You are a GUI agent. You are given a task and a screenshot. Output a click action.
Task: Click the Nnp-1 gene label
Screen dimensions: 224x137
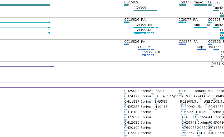pyautogui.click(x=199, y=2)
